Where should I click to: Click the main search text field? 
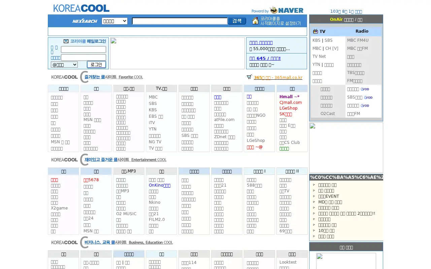pos(180,21)
